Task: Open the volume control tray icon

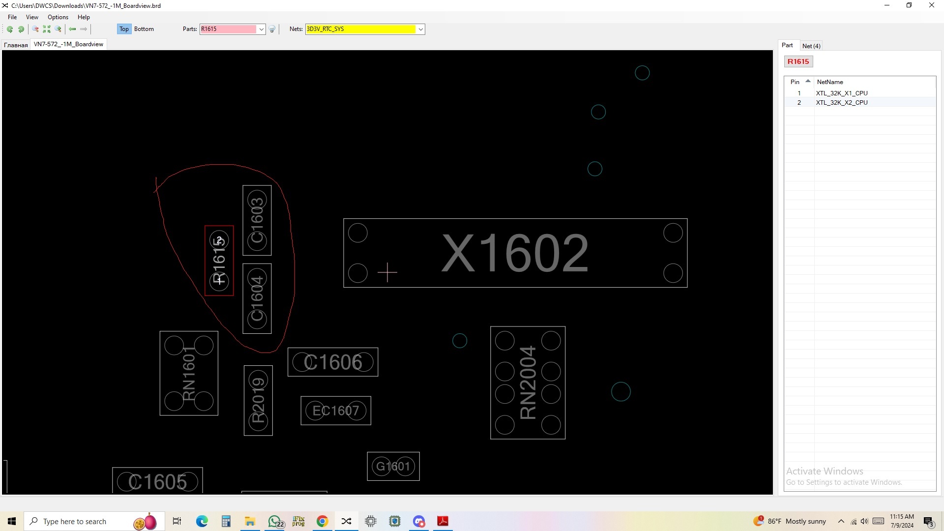Action: pos(865,521)
